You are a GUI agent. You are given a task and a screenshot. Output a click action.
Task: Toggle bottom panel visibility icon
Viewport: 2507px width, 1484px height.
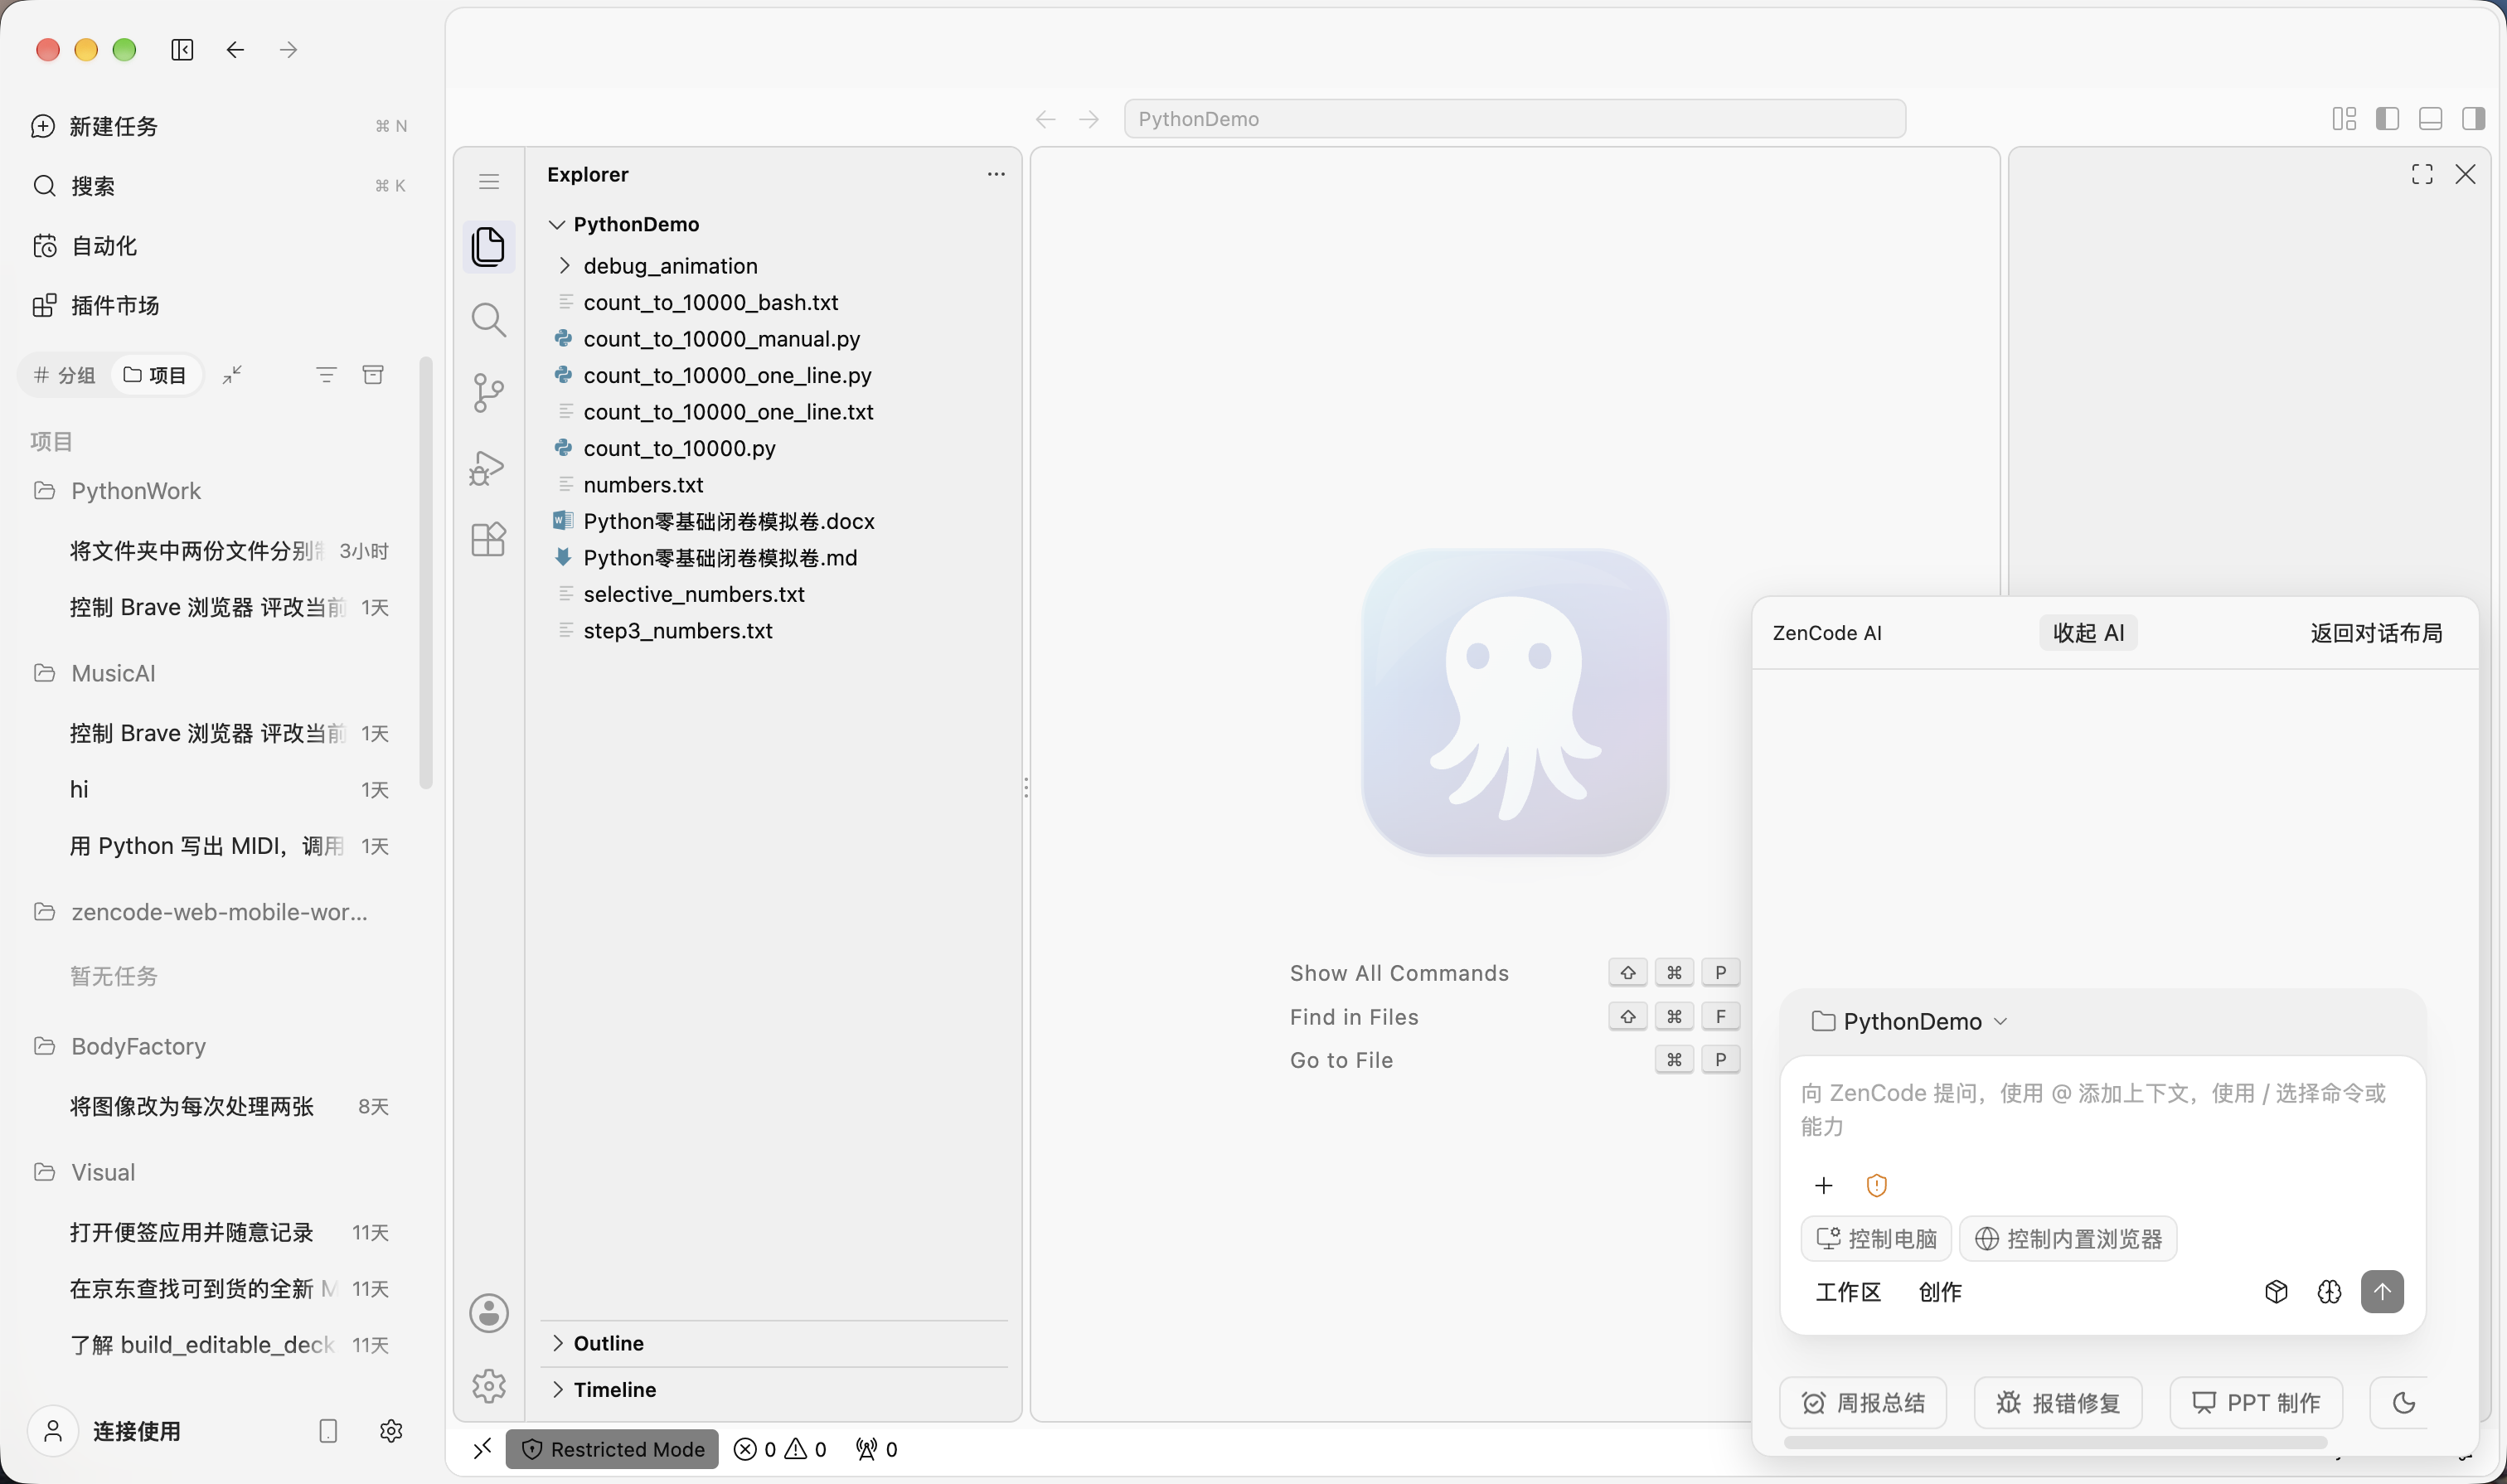click(2430, 119)
